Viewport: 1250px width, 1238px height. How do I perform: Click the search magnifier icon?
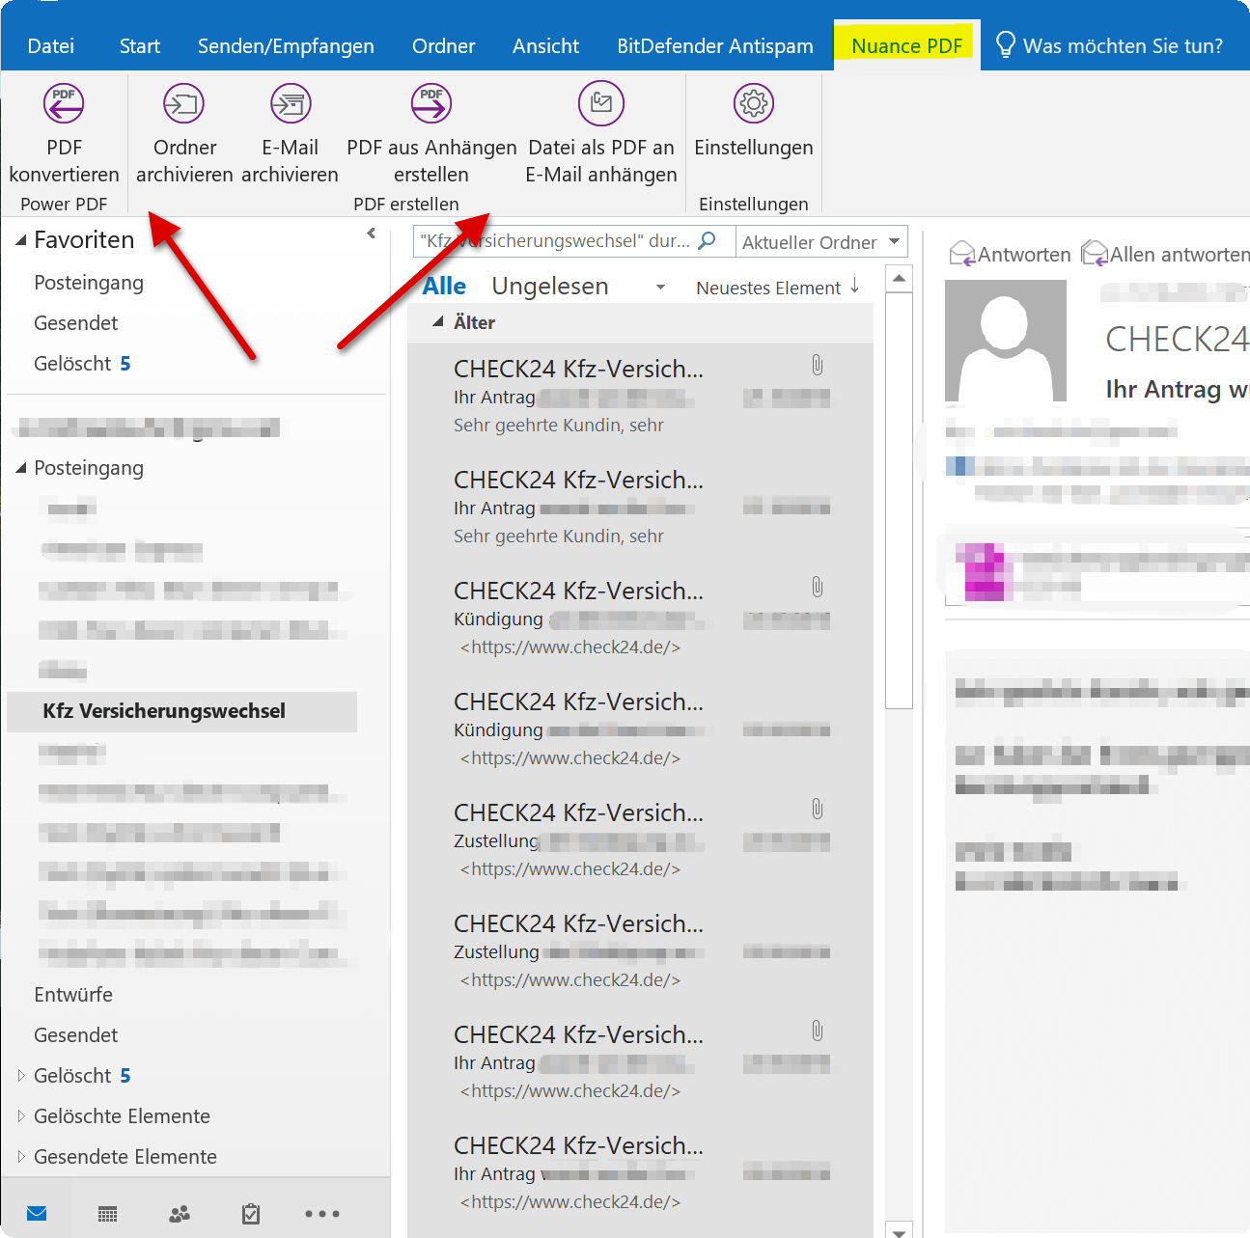pos(708,240)
